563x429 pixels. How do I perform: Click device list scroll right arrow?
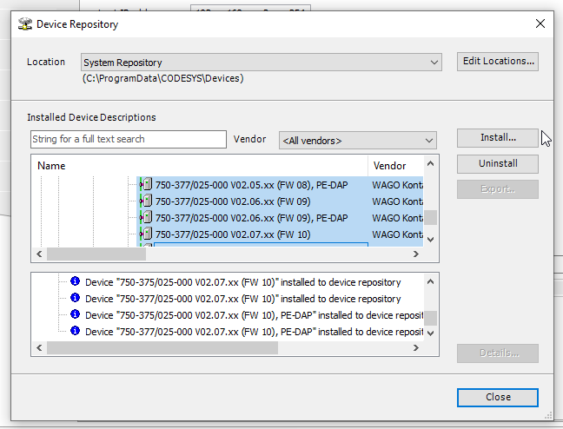(416, 254)
